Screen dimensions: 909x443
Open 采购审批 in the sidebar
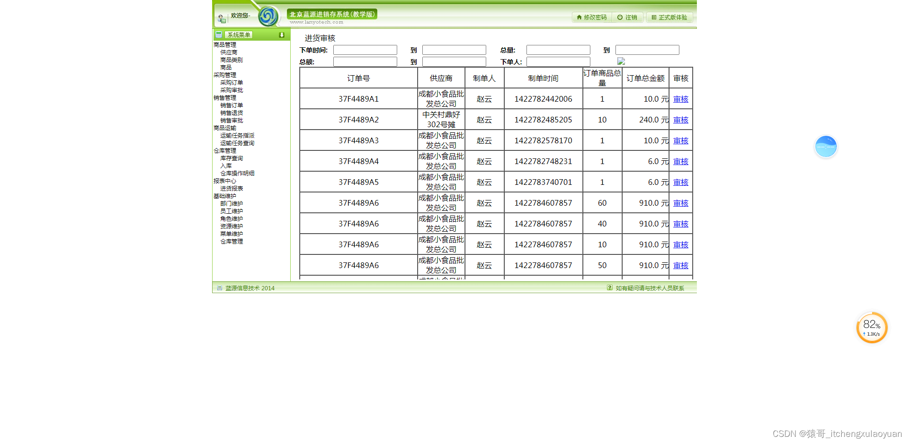tap(232, 90)
